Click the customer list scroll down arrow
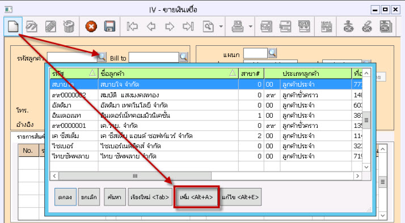Viewport: 405px width, 223px height. coord(366,167)
